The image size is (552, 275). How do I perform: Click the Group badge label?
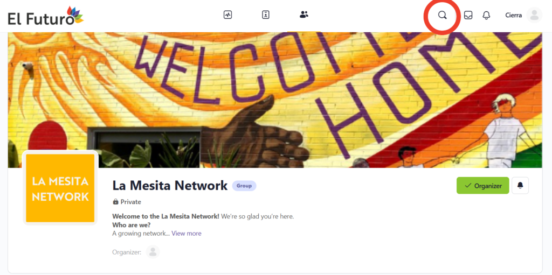click(244, 186)
